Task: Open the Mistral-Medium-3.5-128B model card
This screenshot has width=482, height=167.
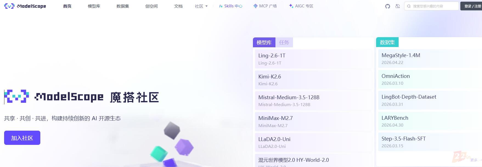Action: click(x=313, y=101)
